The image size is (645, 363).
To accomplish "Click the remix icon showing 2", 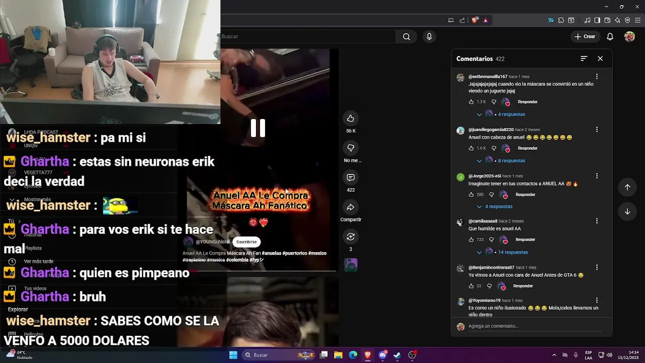I will click(x=351, y=236).
